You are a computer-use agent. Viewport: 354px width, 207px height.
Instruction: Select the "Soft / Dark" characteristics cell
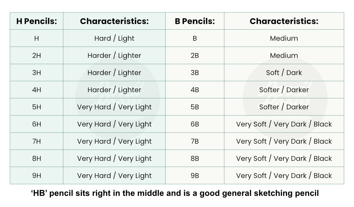[x=284, y=73]
